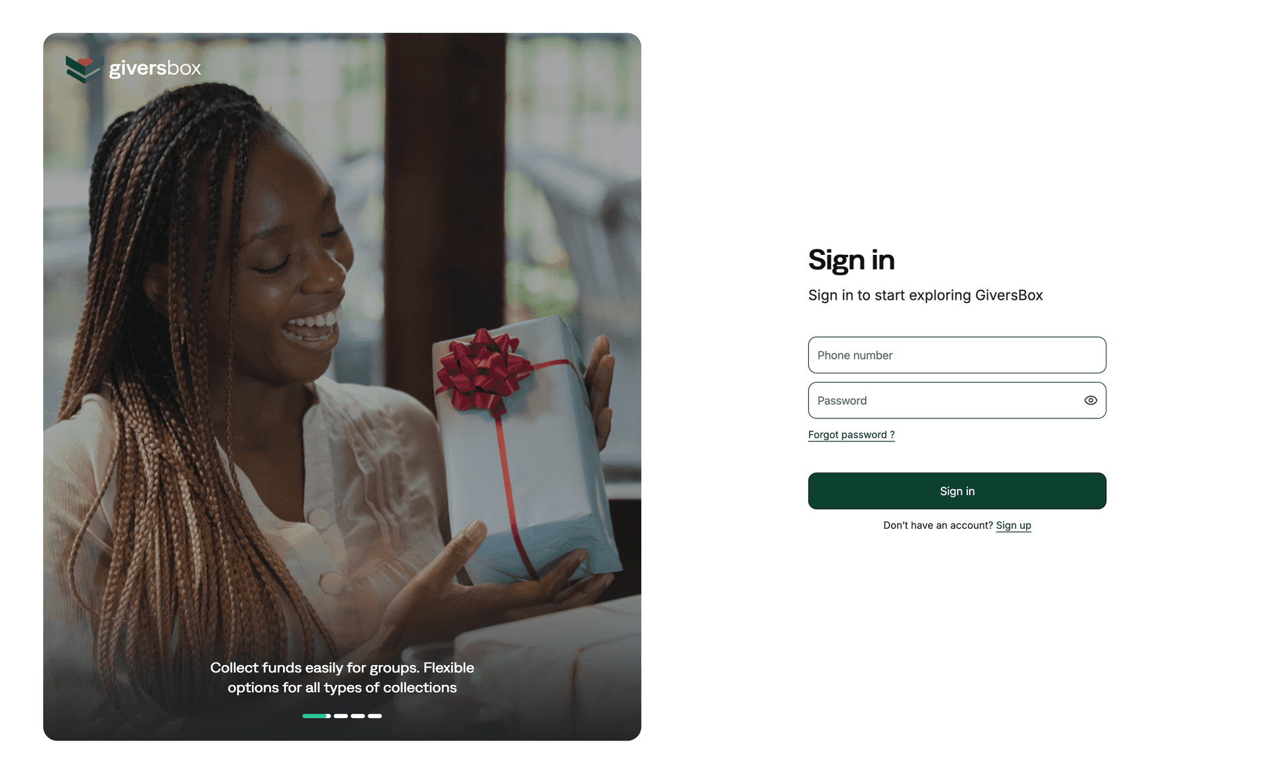Show password using the eye icon
1272x773 pixels.
(x=1090, y=400)
